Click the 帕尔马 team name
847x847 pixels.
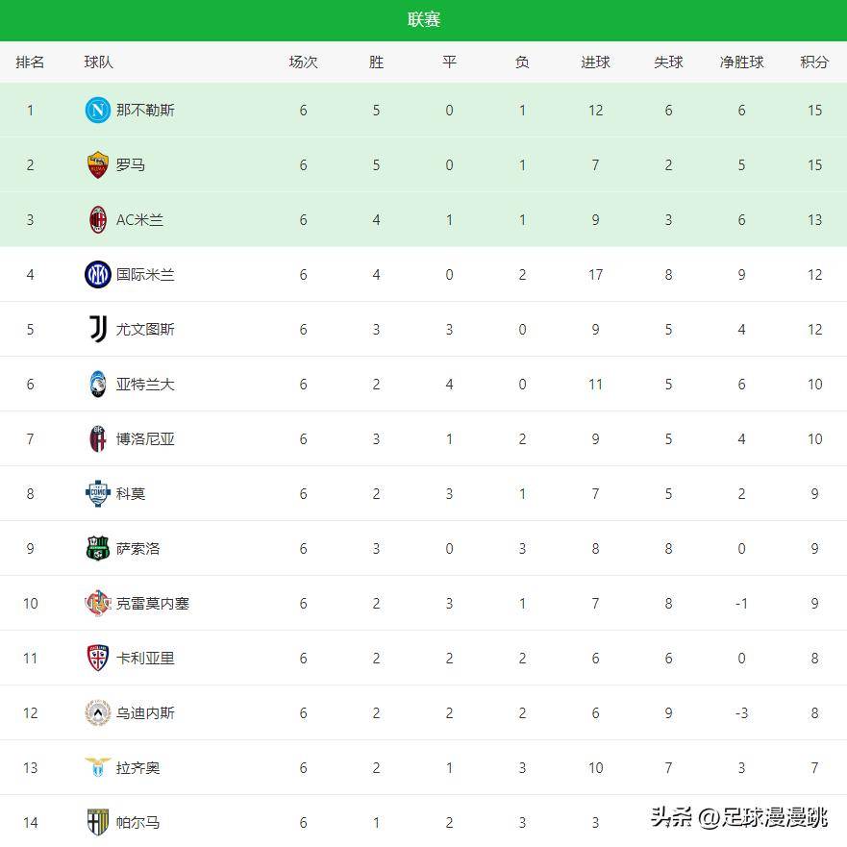click(137, 822)
